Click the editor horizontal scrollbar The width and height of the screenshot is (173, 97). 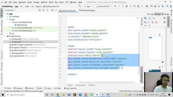[107, 82]
